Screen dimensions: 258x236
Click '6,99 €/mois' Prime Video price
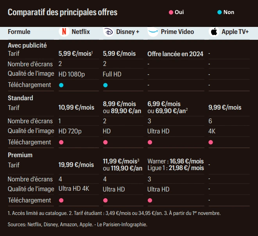click(164, 104)
